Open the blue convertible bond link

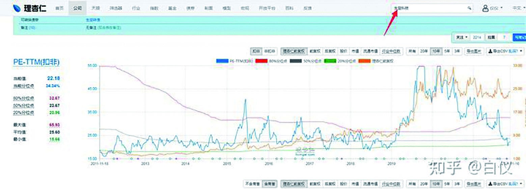tap(93, 20)
